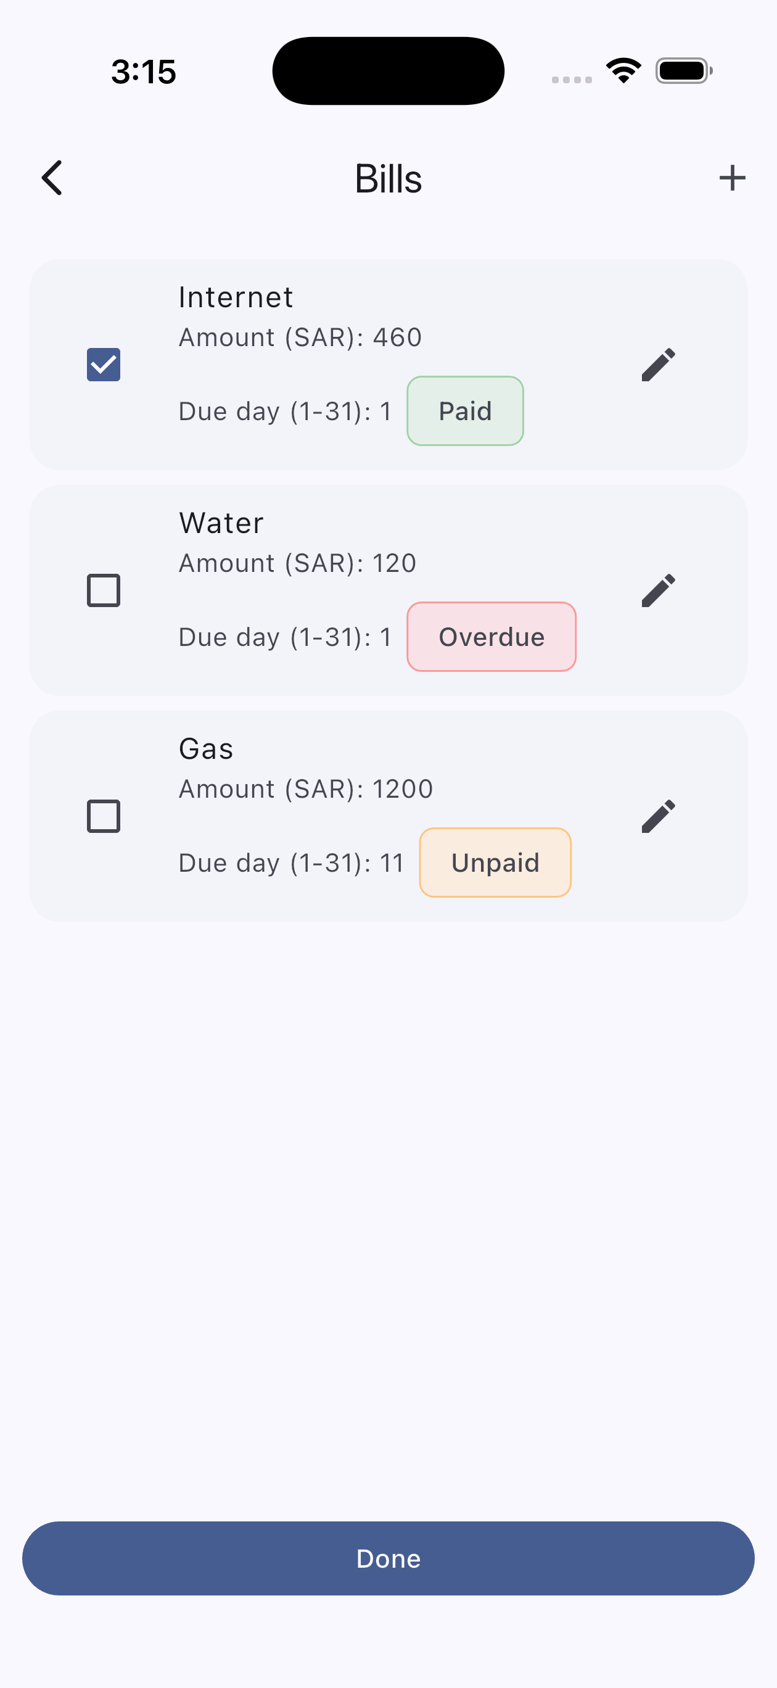
Task: Tap the Unpaid status badge
Action: [495, 863]
